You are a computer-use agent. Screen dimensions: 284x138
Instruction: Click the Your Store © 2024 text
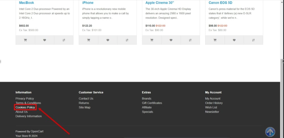(26, 136)
